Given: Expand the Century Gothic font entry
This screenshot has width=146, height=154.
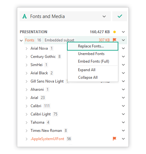Looking at the screenshot, I should click(x=26, y=57).
